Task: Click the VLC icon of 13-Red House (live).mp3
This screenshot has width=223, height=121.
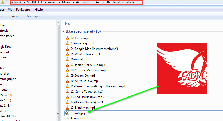Action: 67,97
